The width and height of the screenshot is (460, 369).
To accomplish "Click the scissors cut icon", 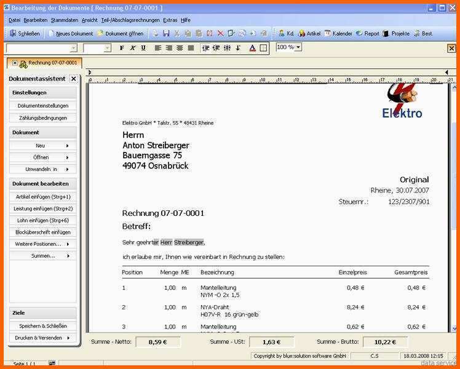I will click(177, 33).
